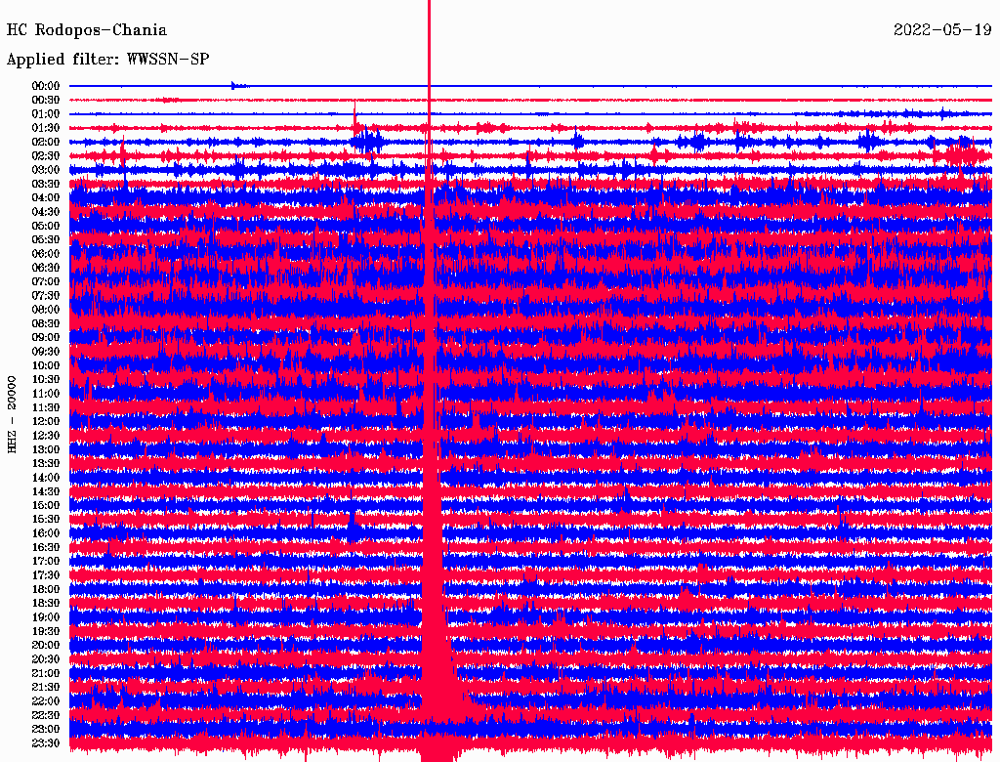Select the 09:00 time label
This screenshot has height=762, width=1000.
click(x=46, y=338)
